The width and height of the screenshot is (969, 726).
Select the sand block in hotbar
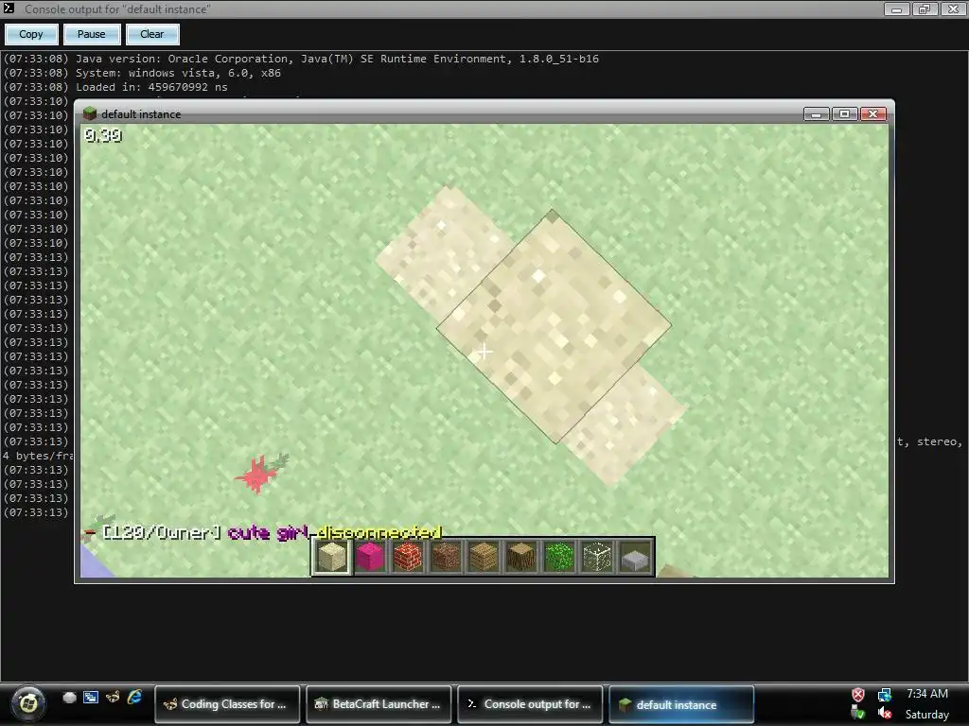click(331, 558)
